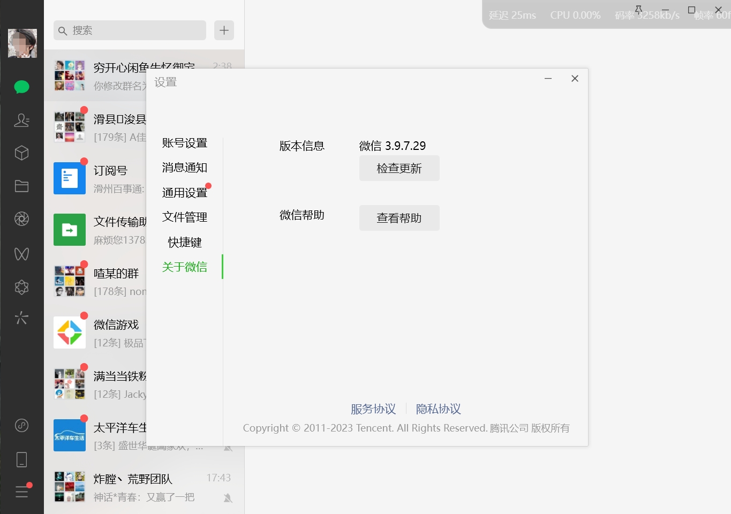
Task: Open the Search feature sparkle icon
Action: coord(21,318)
